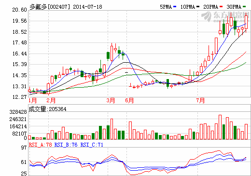251x176 pixels.
Task: Click the last candlestick on the price chart
Action: pyautogui.click(x=246, y=22)
